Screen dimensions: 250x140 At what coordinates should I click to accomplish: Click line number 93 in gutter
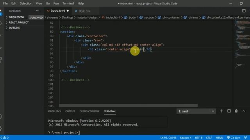coord(51,49)
